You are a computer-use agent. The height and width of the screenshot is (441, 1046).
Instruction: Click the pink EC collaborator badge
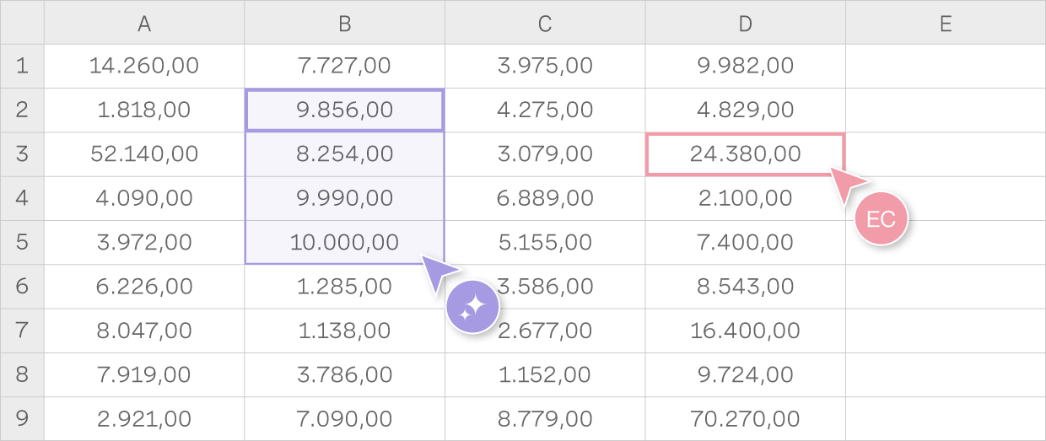(881, 220)
